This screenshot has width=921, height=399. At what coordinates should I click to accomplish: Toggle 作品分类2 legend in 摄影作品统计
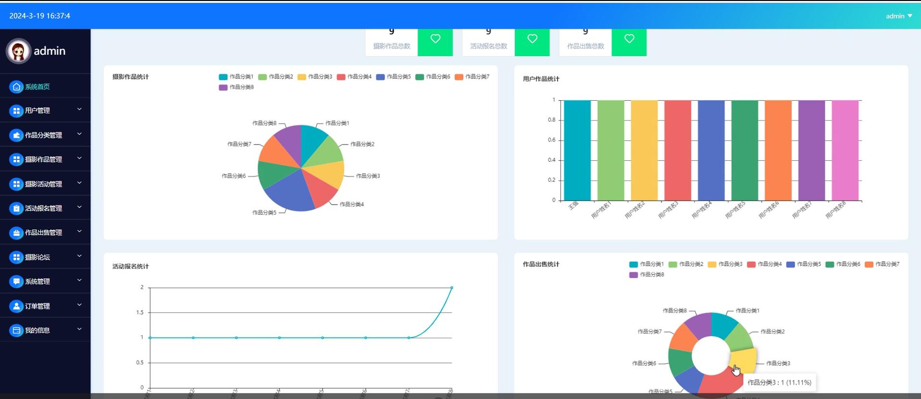click(275, 77)
